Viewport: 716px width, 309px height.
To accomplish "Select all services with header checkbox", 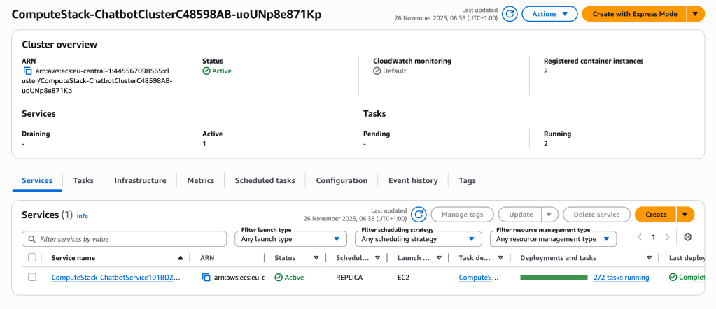I will pos(32,258).
